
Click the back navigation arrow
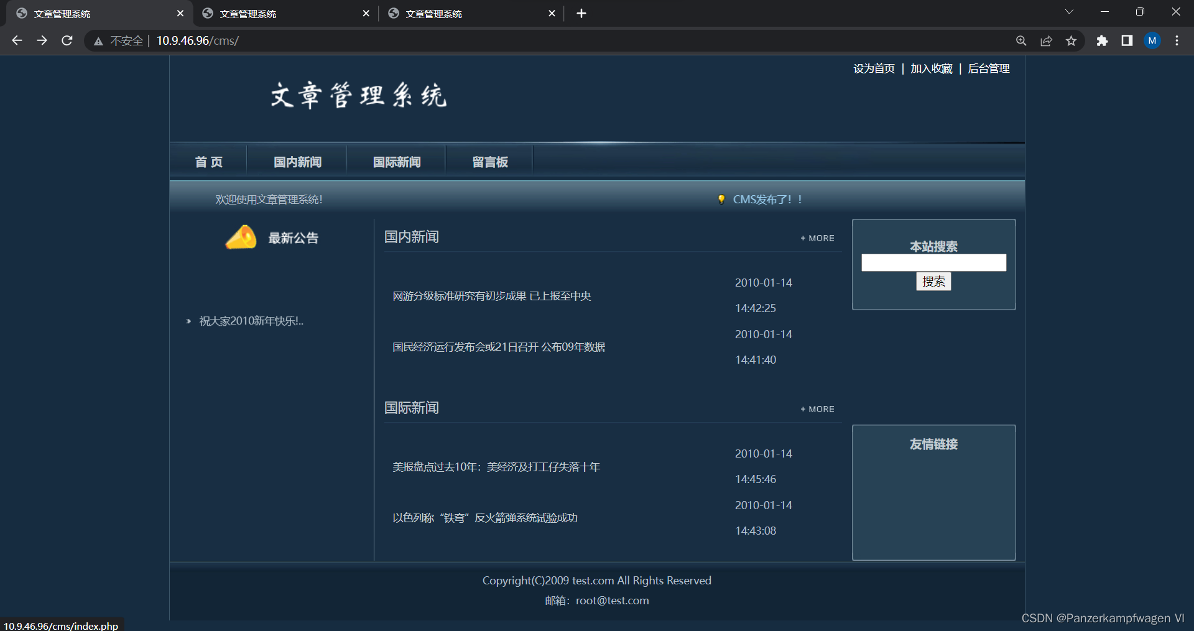point(17,40)
